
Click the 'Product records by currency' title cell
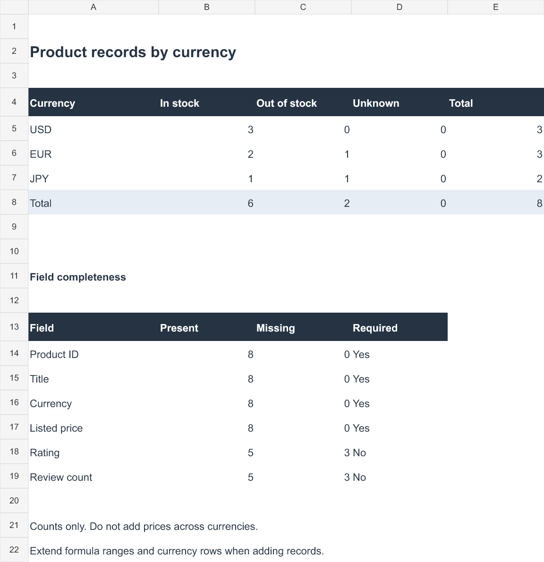coord(133,52)
